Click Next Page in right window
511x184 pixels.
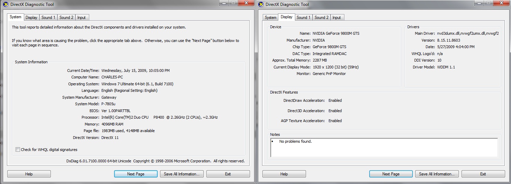391,174
